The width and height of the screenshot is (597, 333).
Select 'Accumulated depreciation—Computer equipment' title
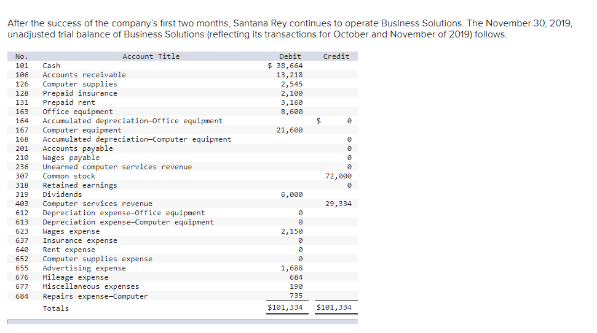coord(136,139)
